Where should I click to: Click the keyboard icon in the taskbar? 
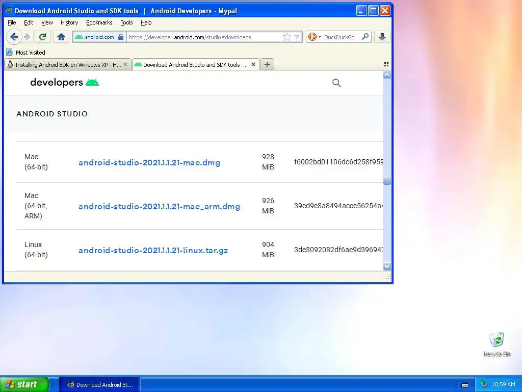[x=465, y=385]
